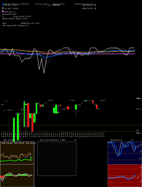Click the white 50 Day legend swatch
Image resolution: width=142 pixels, height=187 pixels.
[3, 8]
